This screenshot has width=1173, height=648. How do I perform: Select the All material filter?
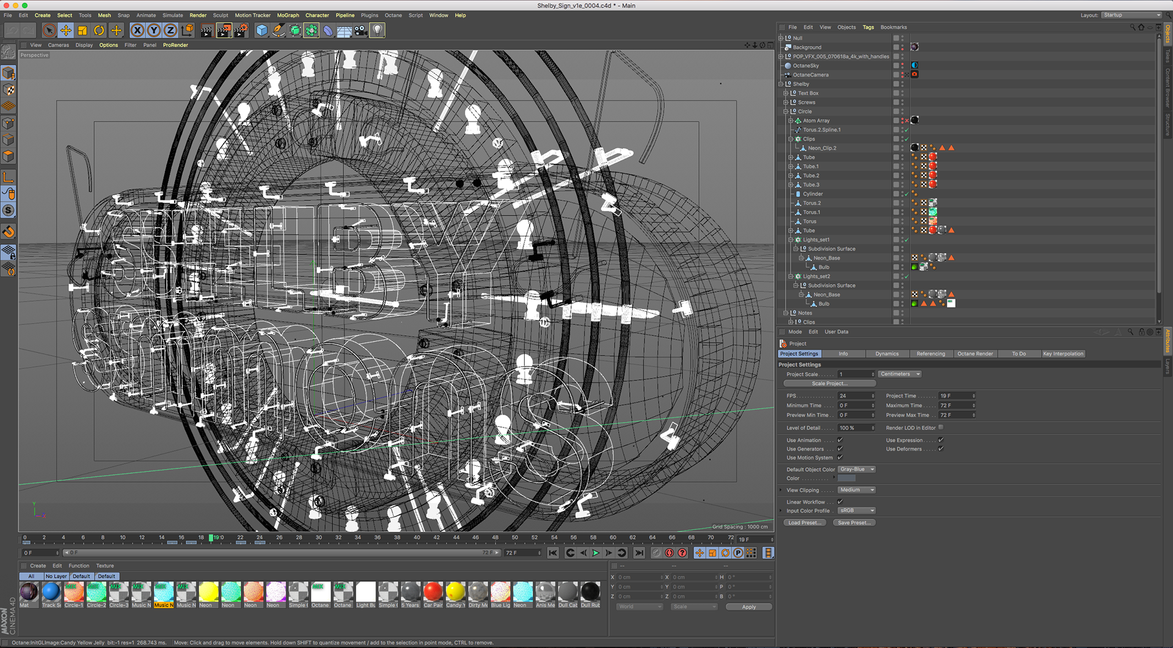[x=31, y=577]
